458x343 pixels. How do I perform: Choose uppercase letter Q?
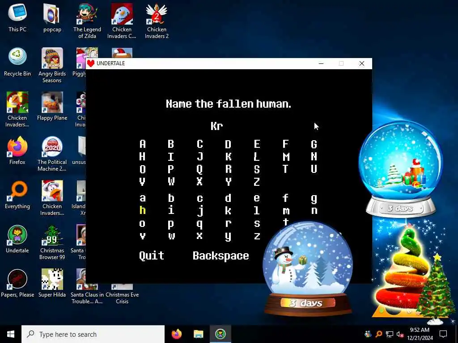pyautogui.click(x=199, y=169)
